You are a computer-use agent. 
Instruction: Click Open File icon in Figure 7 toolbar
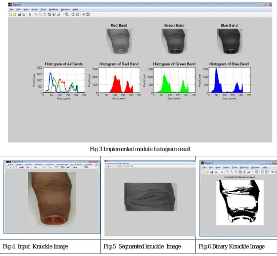coord(207,172)
